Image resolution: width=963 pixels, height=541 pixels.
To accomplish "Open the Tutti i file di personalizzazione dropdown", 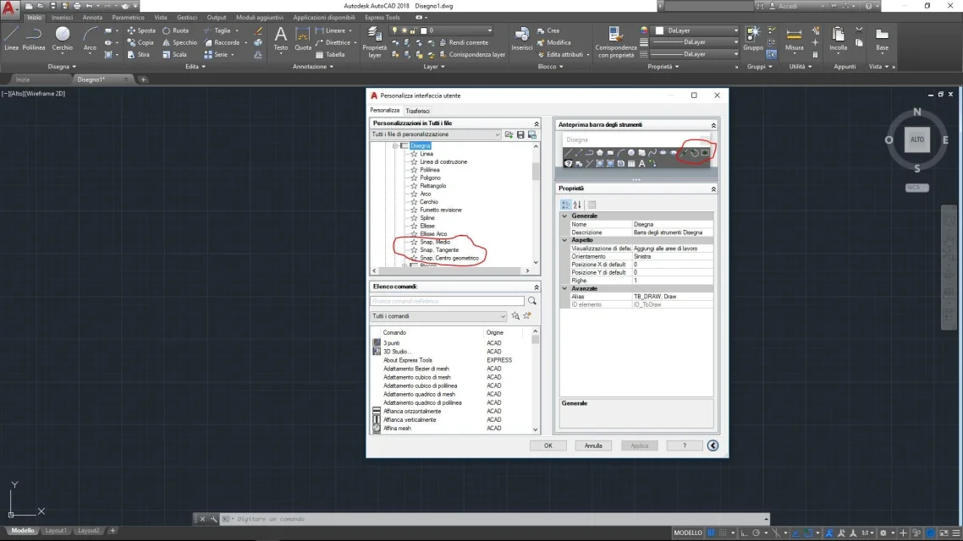I will click(x=436, y=134).
